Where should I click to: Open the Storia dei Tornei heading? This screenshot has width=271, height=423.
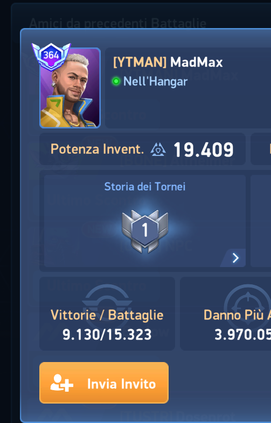(145, 187)
